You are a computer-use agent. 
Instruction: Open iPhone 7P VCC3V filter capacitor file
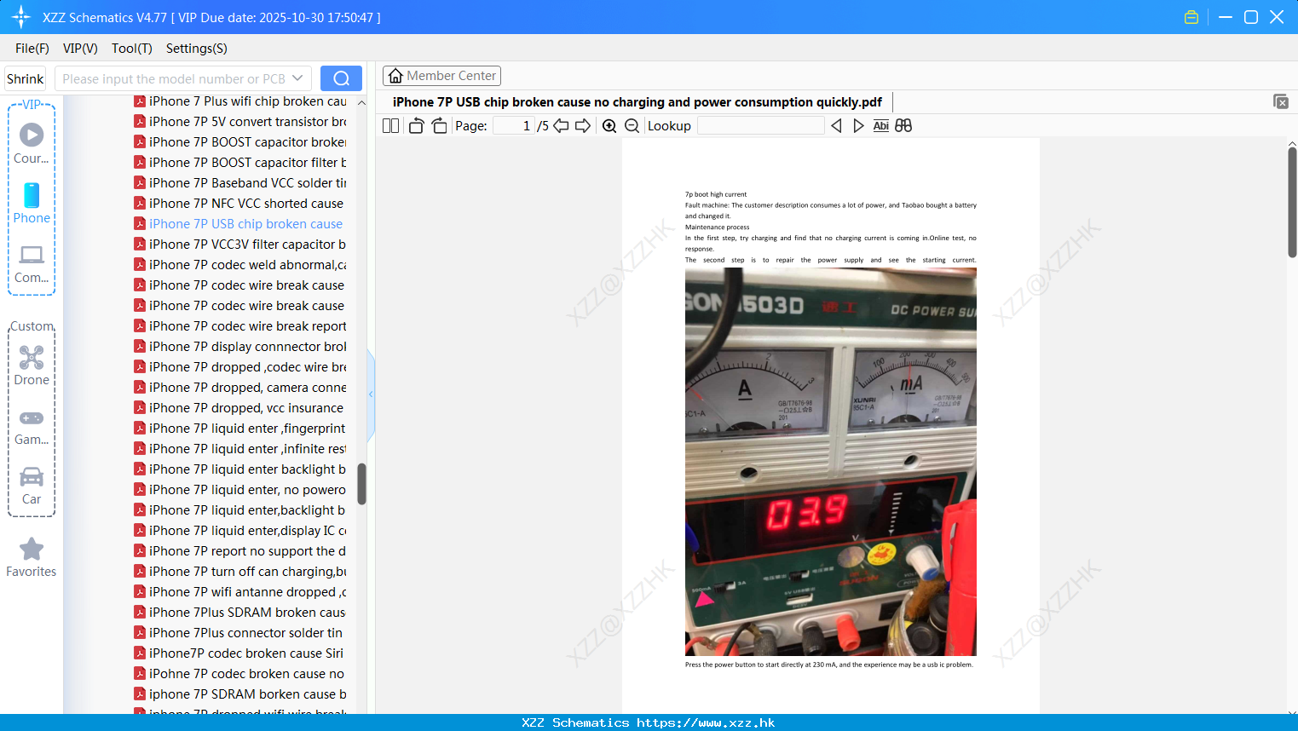pos(240,245)
